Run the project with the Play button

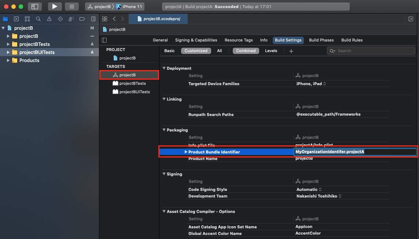(x=55, y=6)
